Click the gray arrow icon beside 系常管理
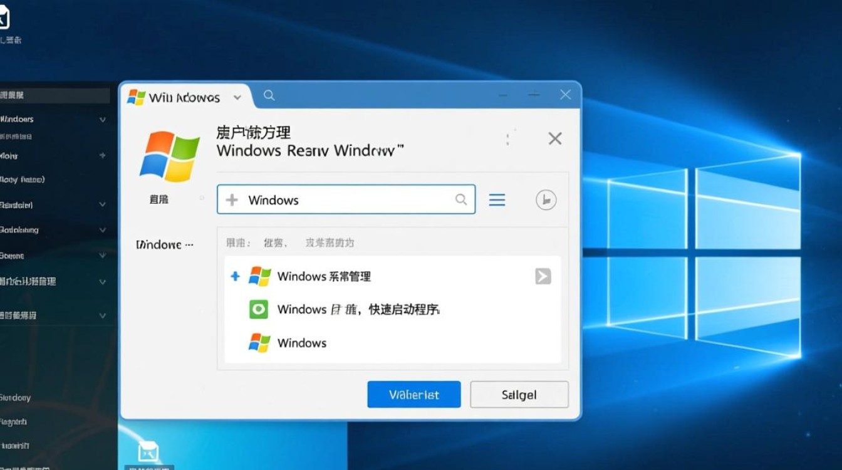 (x=542, y=276)
